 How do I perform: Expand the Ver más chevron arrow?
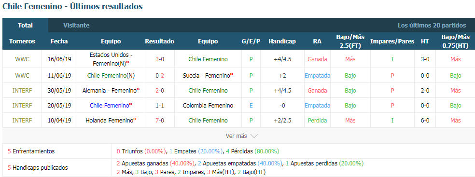[254, 136]
